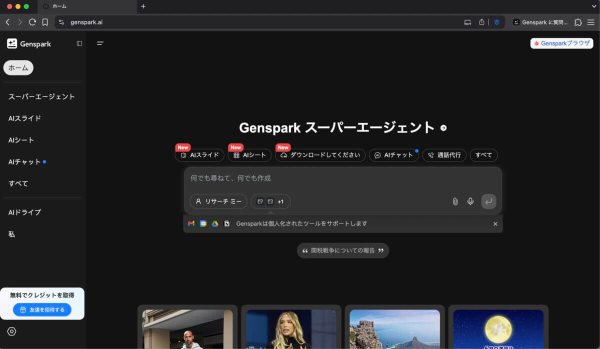Screen dimensions: 600x349
Task: Share this page via the share icon
Action: click(481, 22)
